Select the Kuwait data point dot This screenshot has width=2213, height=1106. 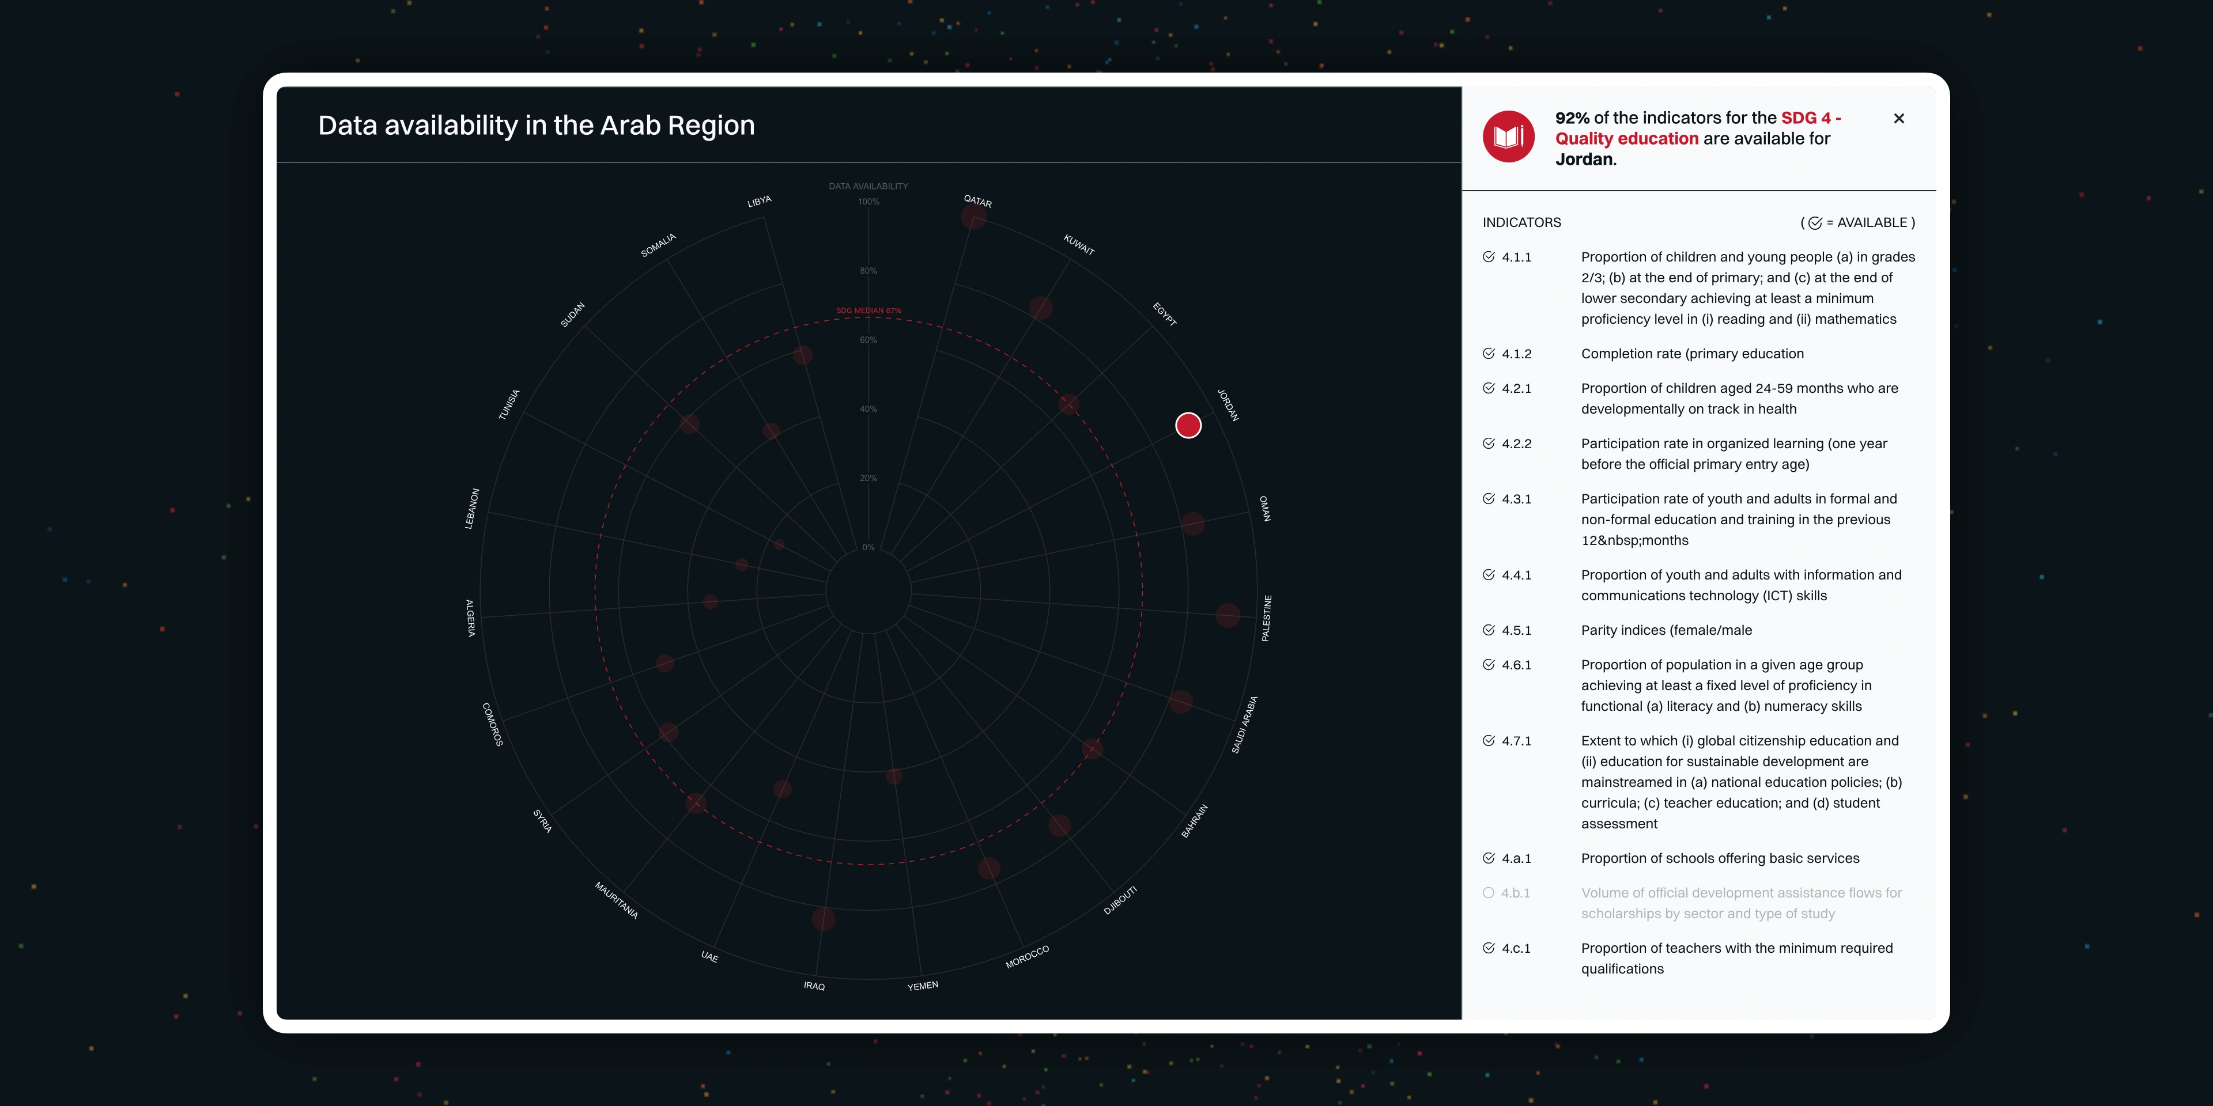tap(1040, 308)
